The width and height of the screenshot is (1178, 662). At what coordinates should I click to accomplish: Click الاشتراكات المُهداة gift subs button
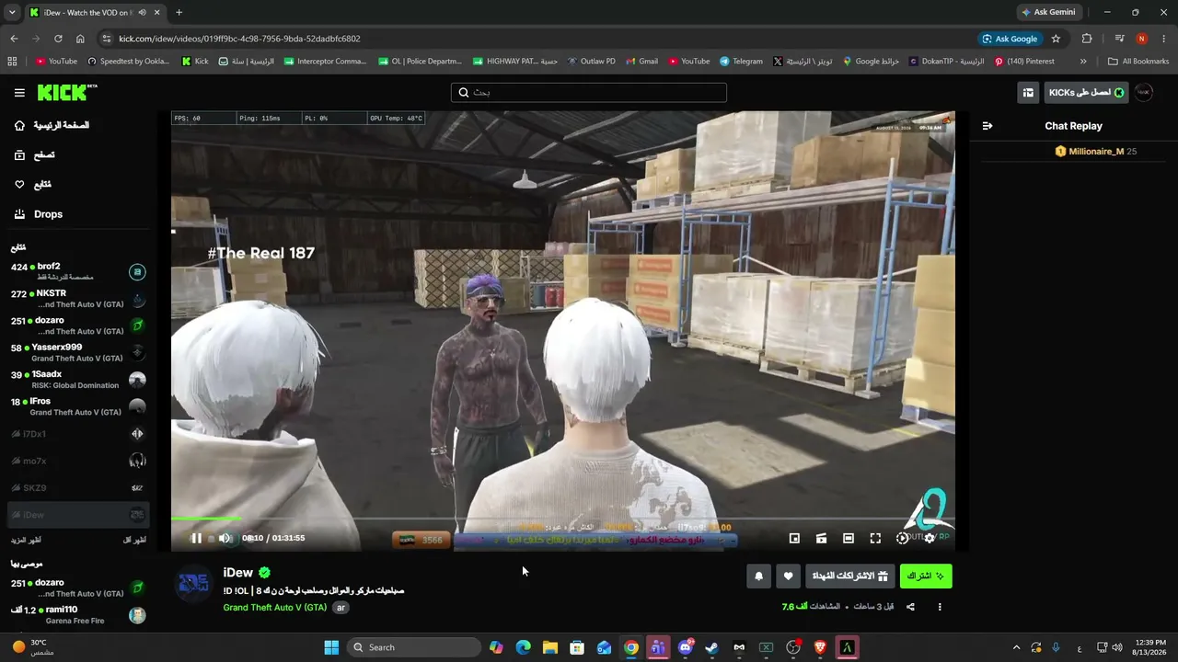[x=849, y=576]
